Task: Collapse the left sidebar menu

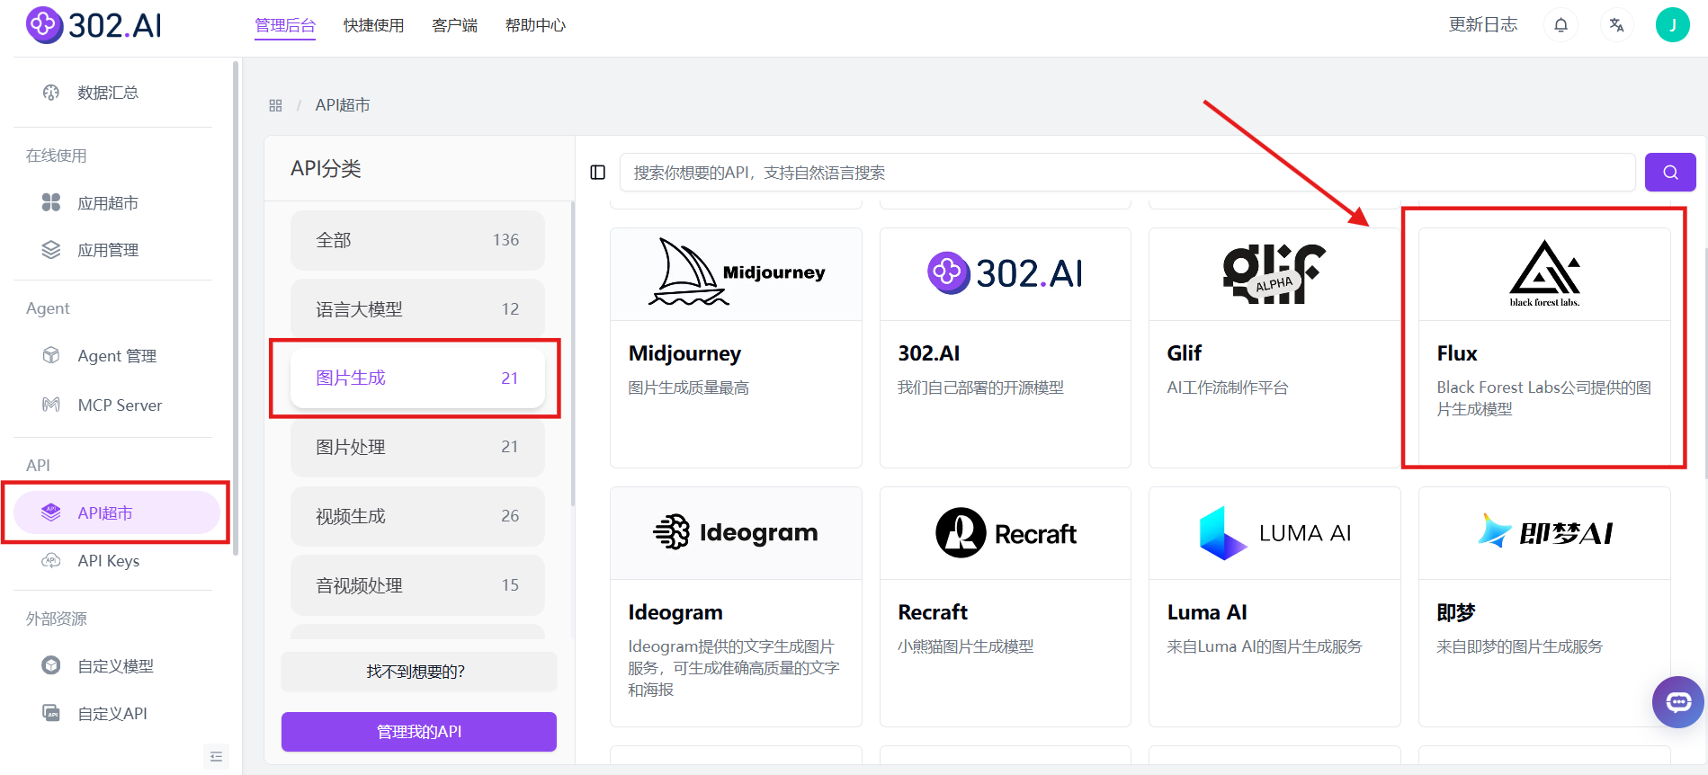Action: [216, 757]
